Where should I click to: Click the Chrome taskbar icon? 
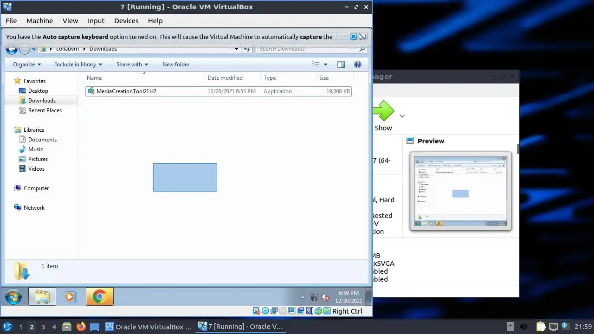point(99,297)
